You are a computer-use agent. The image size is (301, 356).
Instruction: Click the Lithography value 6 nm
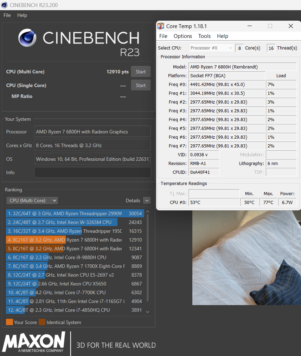click(x=281, y=164)
